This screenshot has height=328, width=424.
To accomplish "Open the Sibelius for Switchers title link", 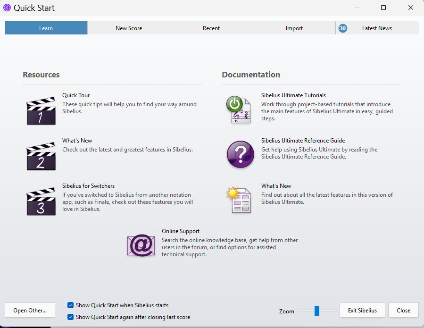I will pos(88,186).
